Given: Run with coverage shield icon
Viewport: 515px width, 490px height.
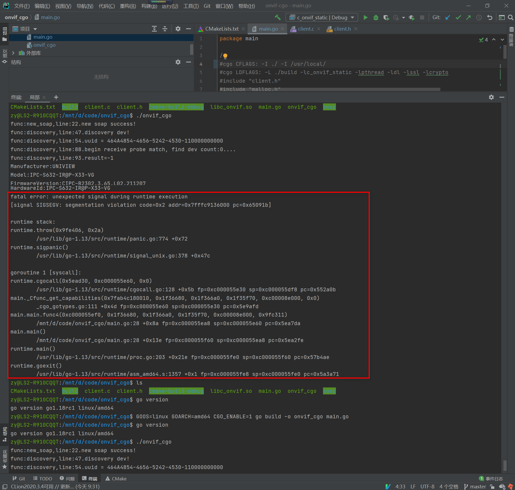Looking at the screenshot, I should tap(386, 17).
